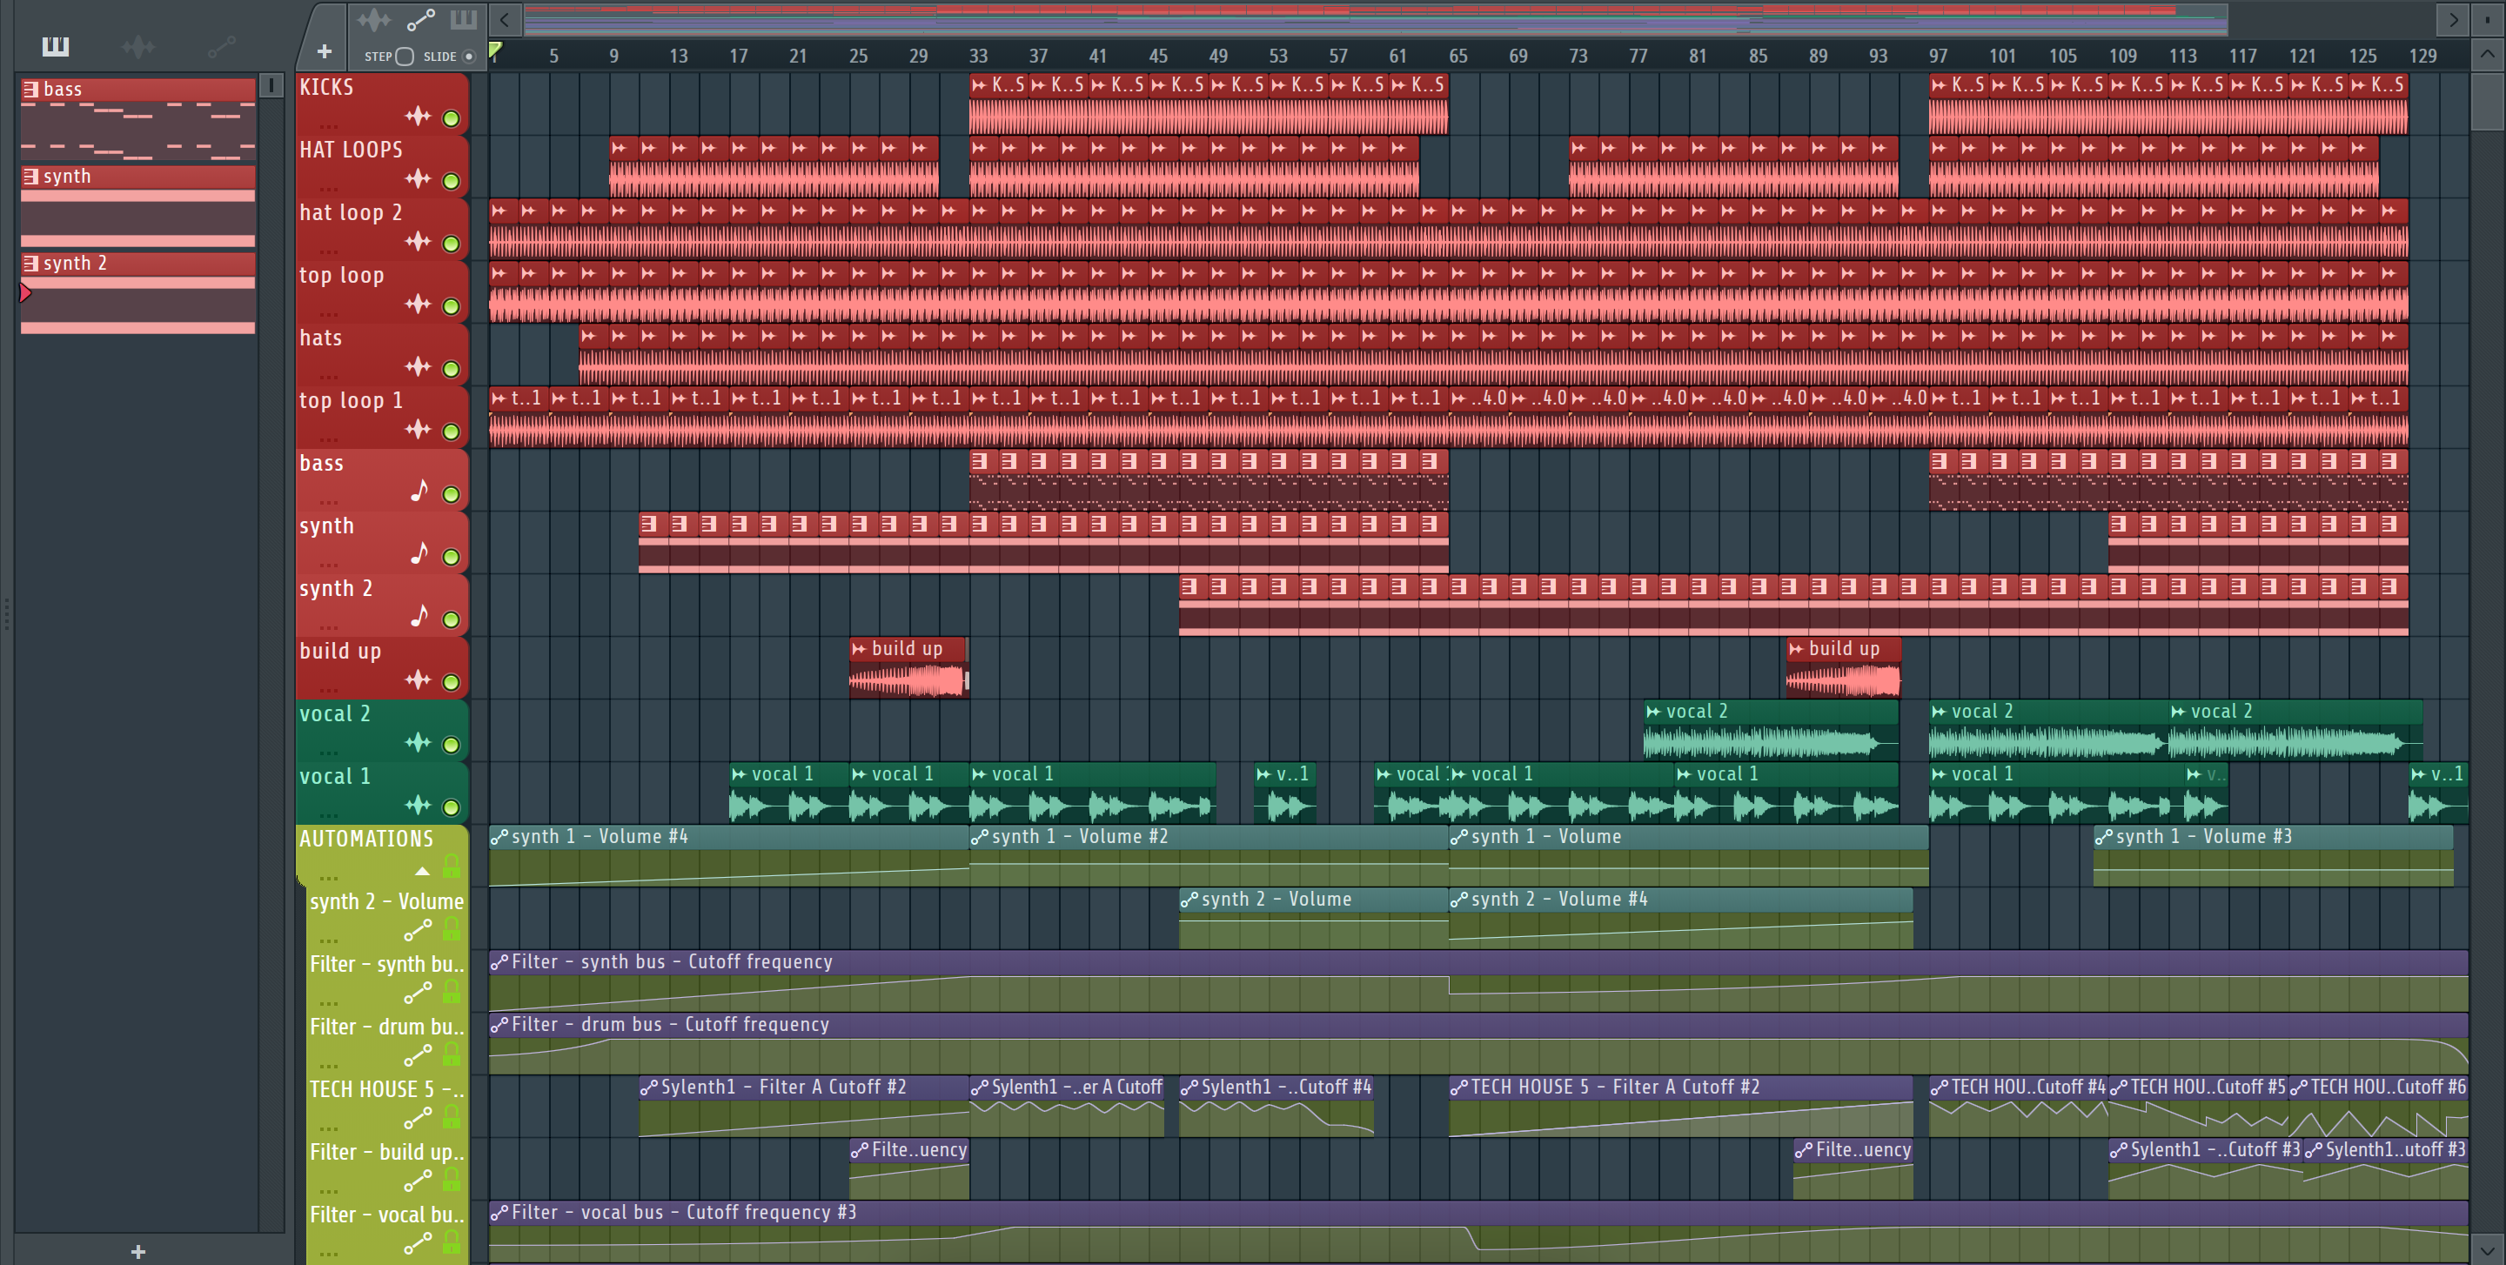Collapse the AUTOMATIONS track group
Screen dimensions: 2506x1265
tap(422, 871)
